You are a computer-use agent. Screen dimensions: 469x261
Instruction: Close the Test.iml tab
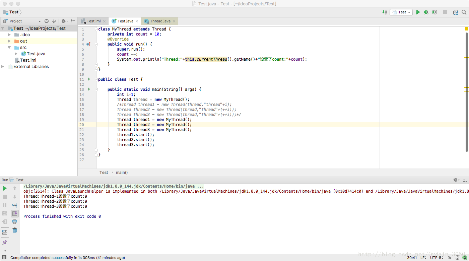[104, 21]
